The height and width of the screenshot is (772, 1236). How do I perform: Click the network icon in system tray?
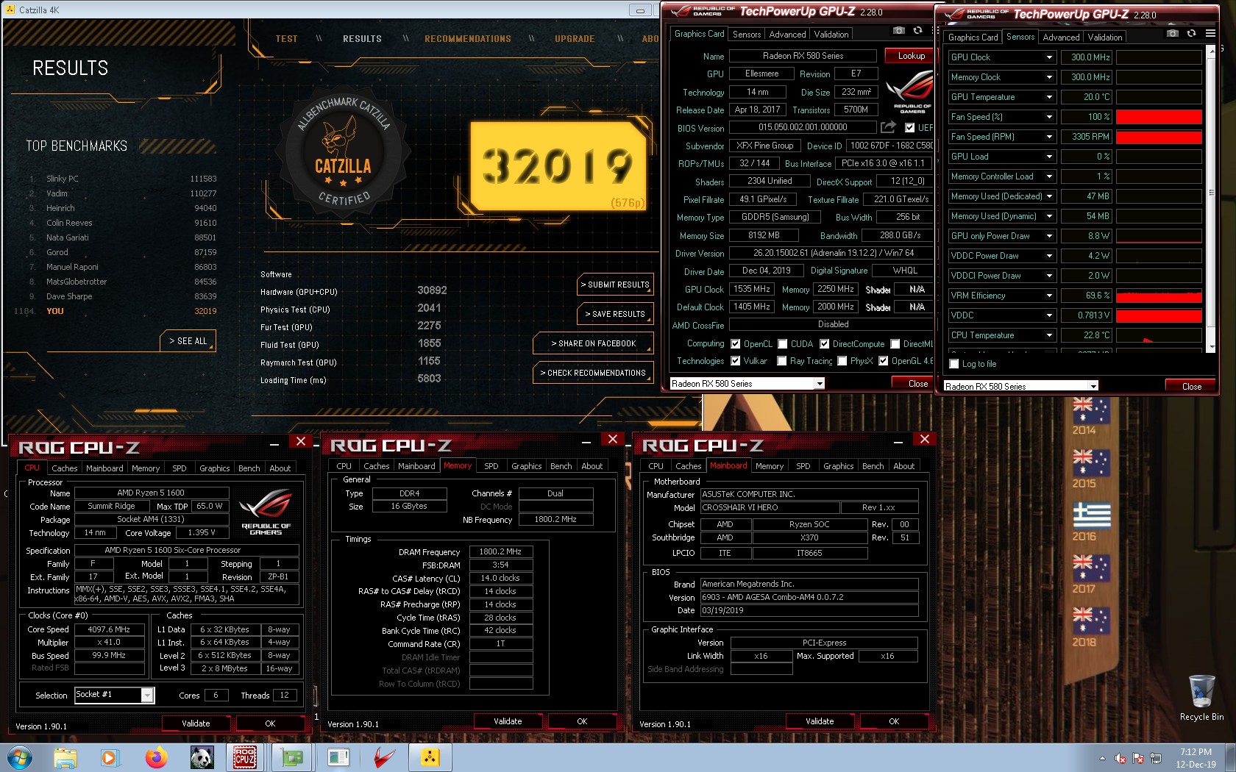[1156, 758]
